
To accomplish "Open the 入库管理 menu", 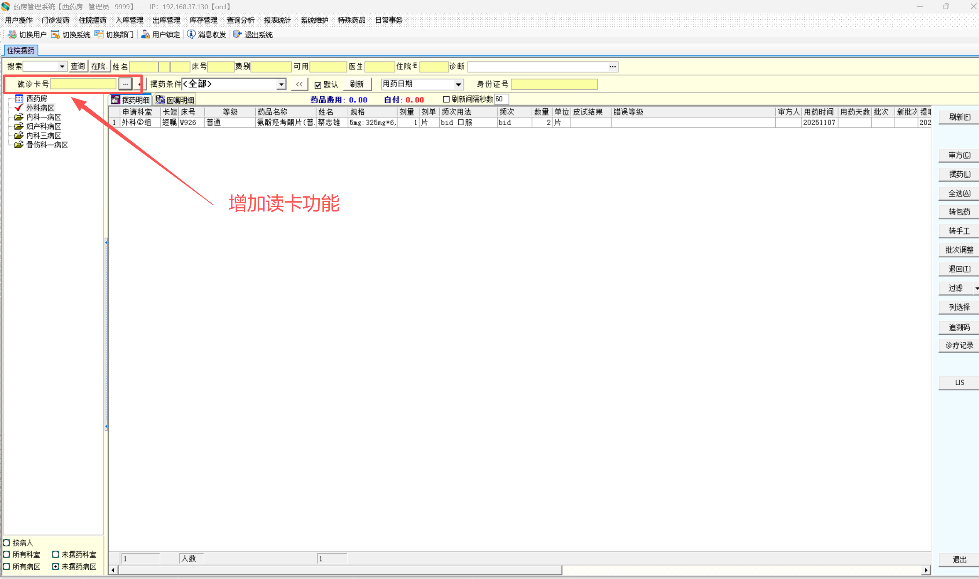I will click(129, 20).
